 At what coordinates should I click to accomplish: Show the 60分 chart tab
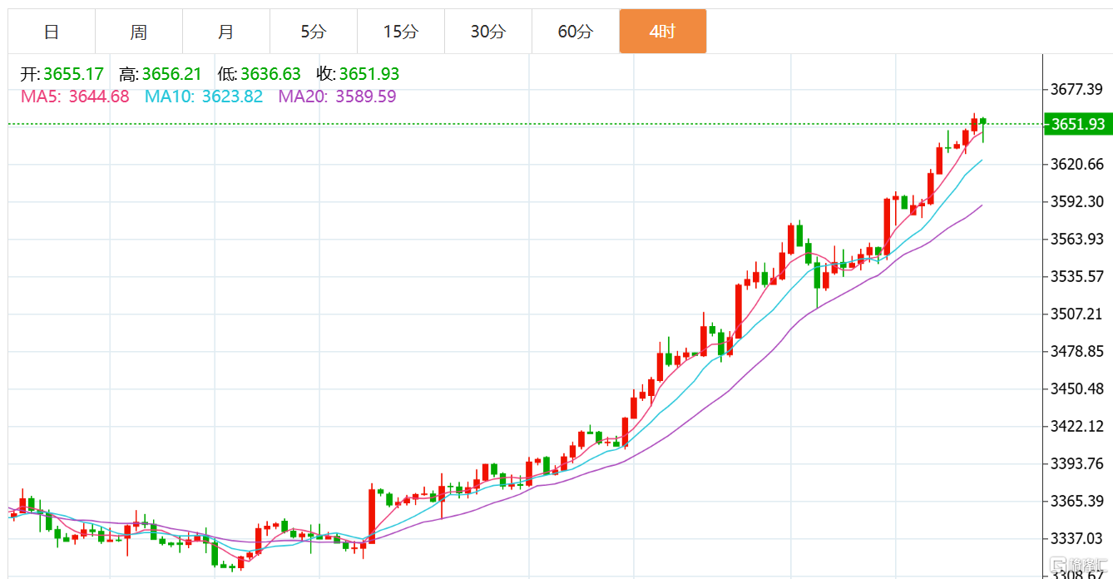point(576,32)
